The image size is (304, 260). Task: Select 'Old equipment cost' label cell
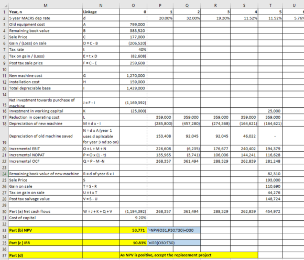46,25
